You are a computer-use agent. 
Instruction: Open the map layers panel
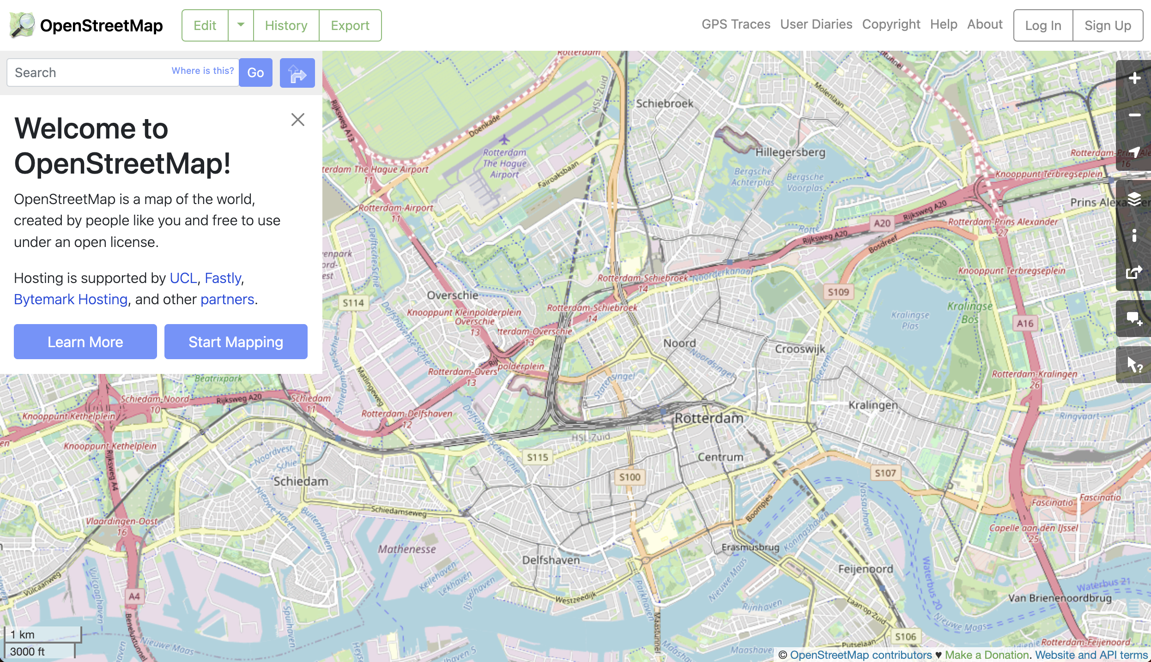tap(1134, 199)
